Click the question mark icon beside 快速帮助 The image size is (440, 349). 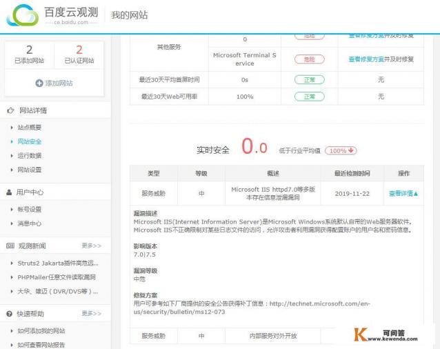[x=9, y=314]
